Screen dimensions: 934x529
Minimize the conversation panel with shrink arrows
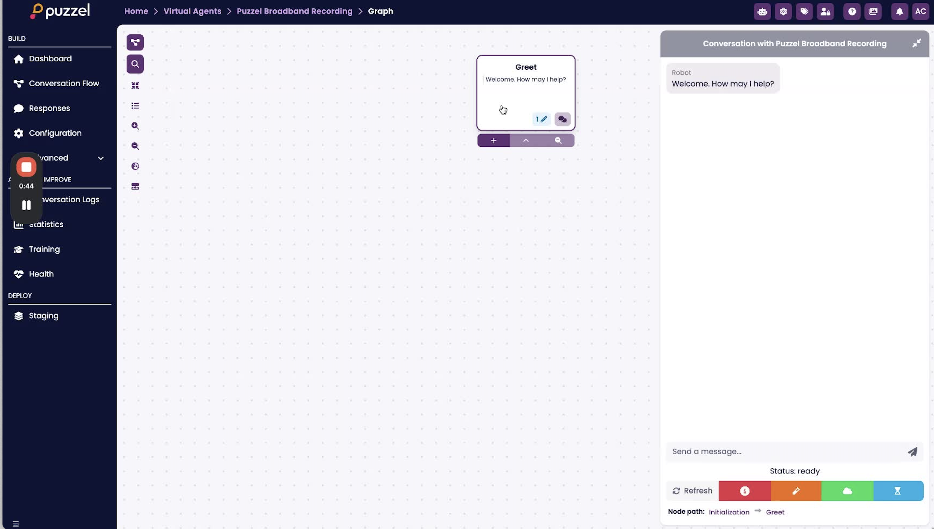click(x=916, y=43)
